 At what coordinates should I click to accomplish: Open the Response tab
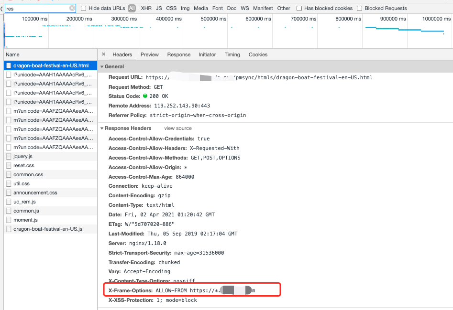(x=179, y=54)
